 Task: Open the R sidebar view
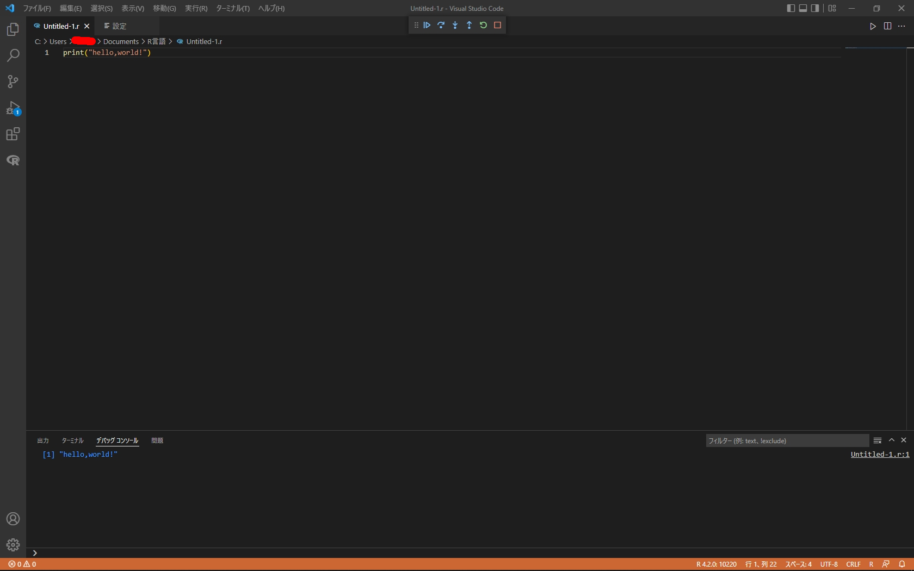13,160
